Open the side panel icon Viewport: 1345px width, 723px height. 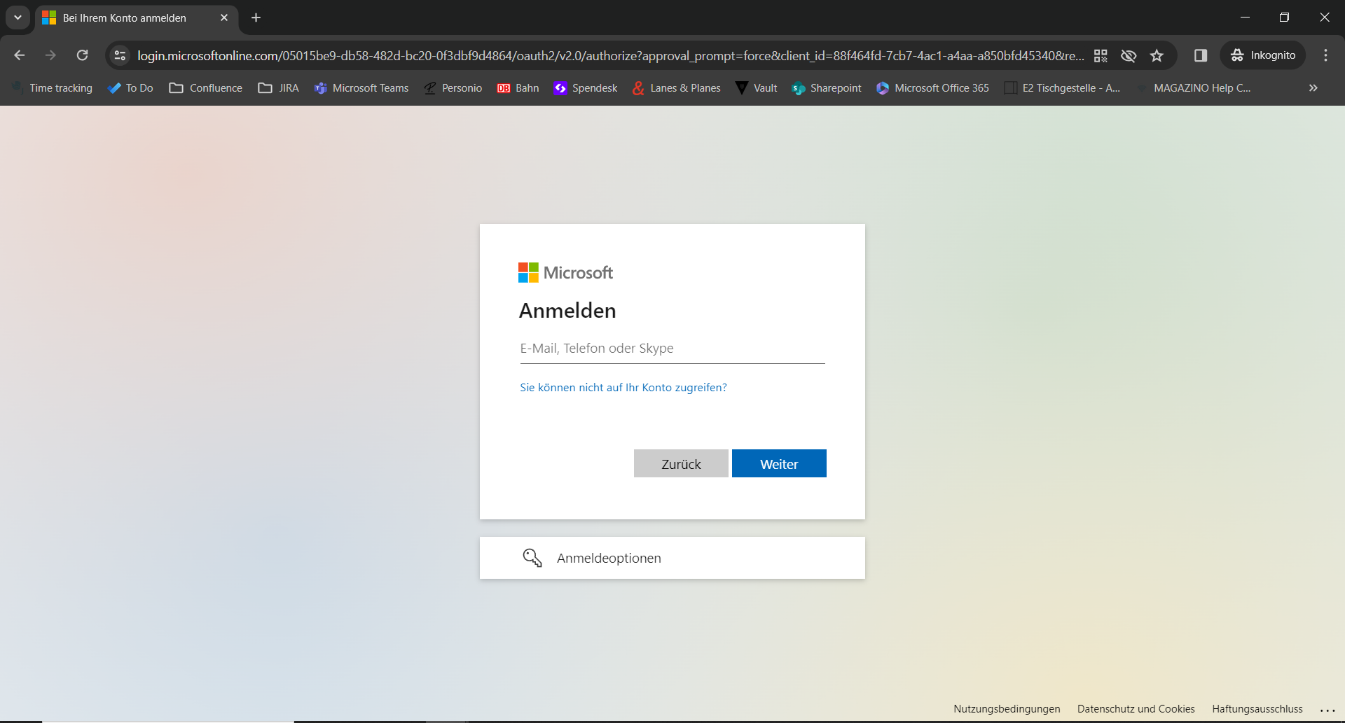pyautogui.click(x=1201, y=55)
